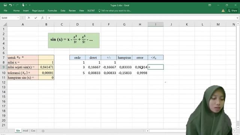Click the -0,15833 cell
Image resolution: width=240 pixels, height=135 pixels.
tap(124, 73)
